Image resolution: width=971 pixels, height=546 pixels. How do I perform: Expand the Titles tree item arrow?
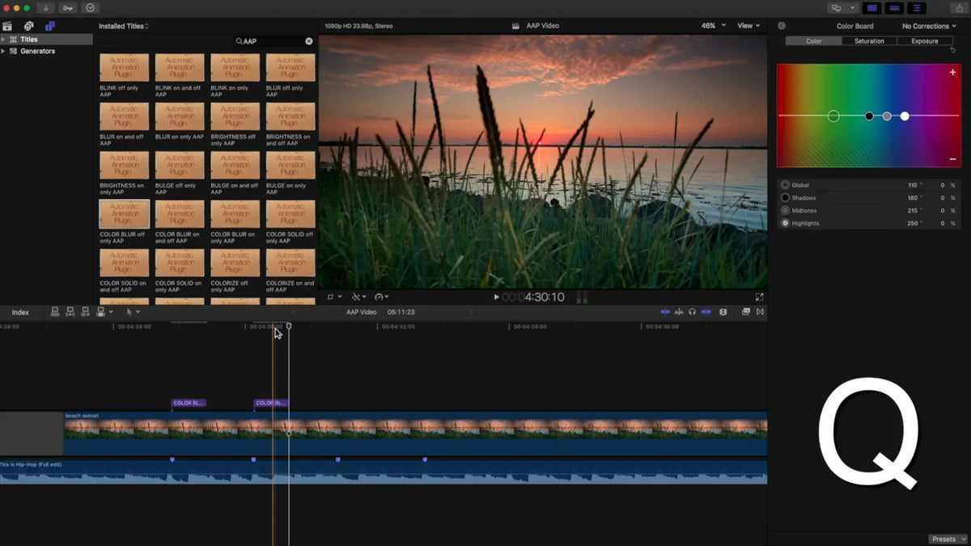[3, 39]
